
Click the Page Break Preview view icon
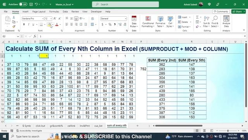pos(212,131)
